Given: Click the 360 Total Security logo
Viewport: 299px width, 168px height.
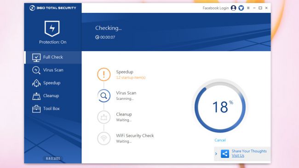Looking at the screenshot, I should pyautogui.click(x=52, y=8).
